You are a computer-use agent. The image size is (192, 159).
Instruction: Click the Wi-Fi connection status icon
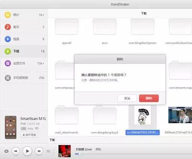click(36, 129)
